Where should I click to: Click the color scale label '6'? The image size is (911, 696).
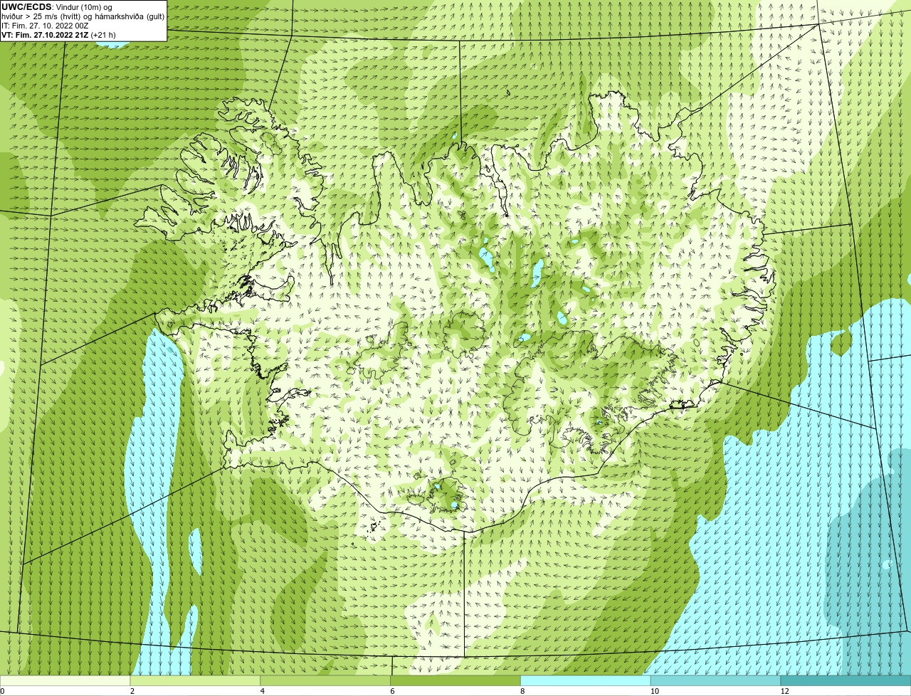[392, 691]
